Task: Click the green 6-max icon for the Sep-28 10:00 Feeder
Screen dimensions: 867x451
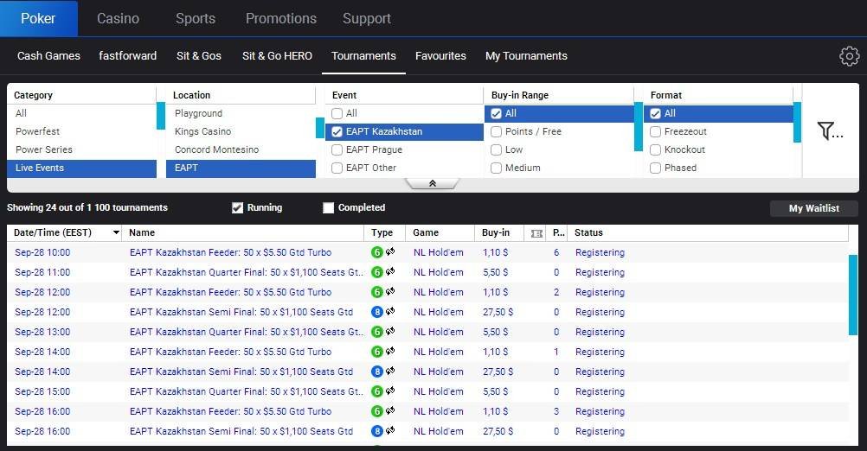Action: (377, 252)
